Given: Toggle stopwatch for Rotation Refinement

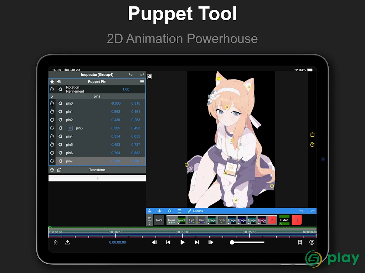Looking at the screenshot, I should click(52, 89).
